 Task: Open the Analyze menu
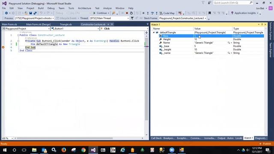107,8
